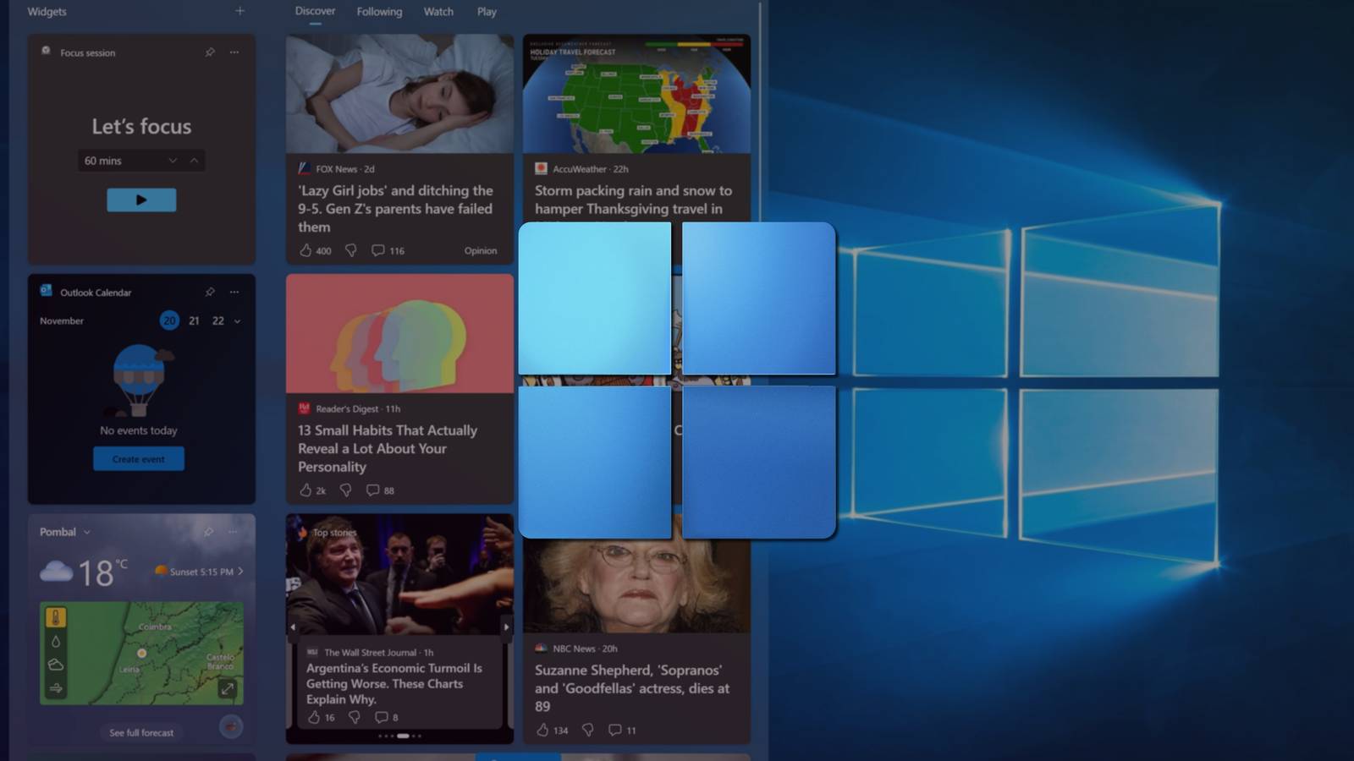Expand the weather map with the diagonal arrows icon
The image size is (1354, 761).
[226, 688]
